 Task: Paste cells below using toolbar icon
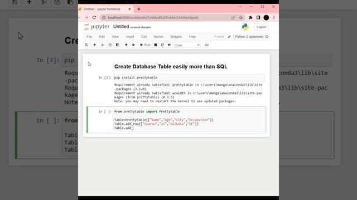point(118,45)
